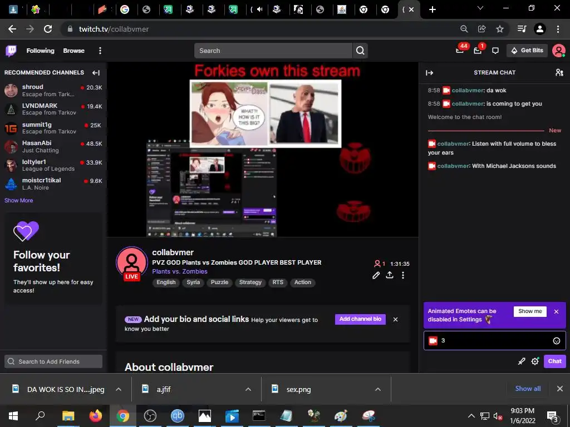
Task: Click the search magnifier button
Action: 360,51
